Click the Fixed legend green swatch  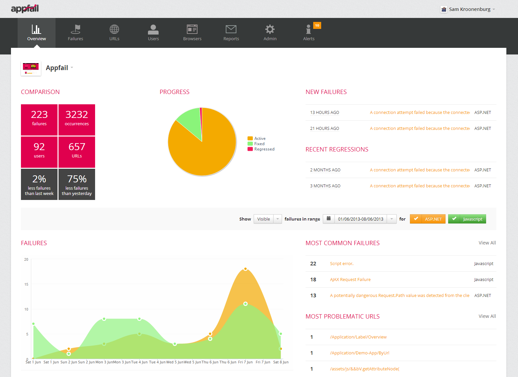pyautogui.click(x=250, y=143)
